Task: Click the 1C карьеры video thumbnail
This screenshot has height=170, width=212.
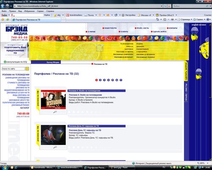Action: 53,135
